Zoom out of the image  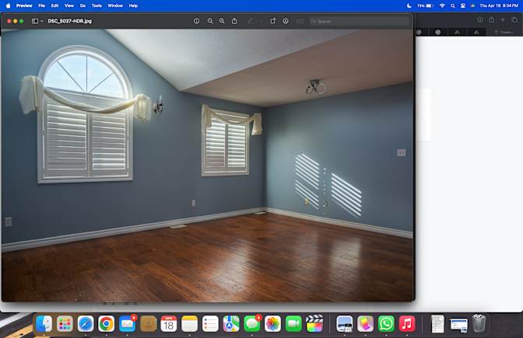210,21
